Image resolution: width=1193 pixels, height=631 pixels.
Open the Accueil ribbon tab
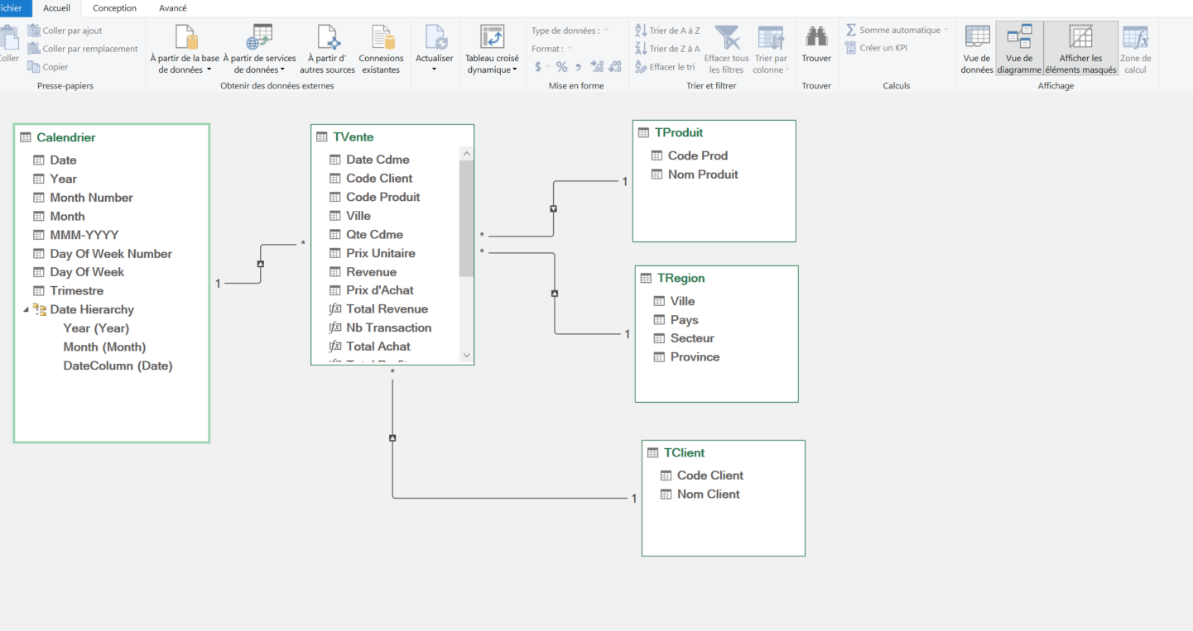56,8
